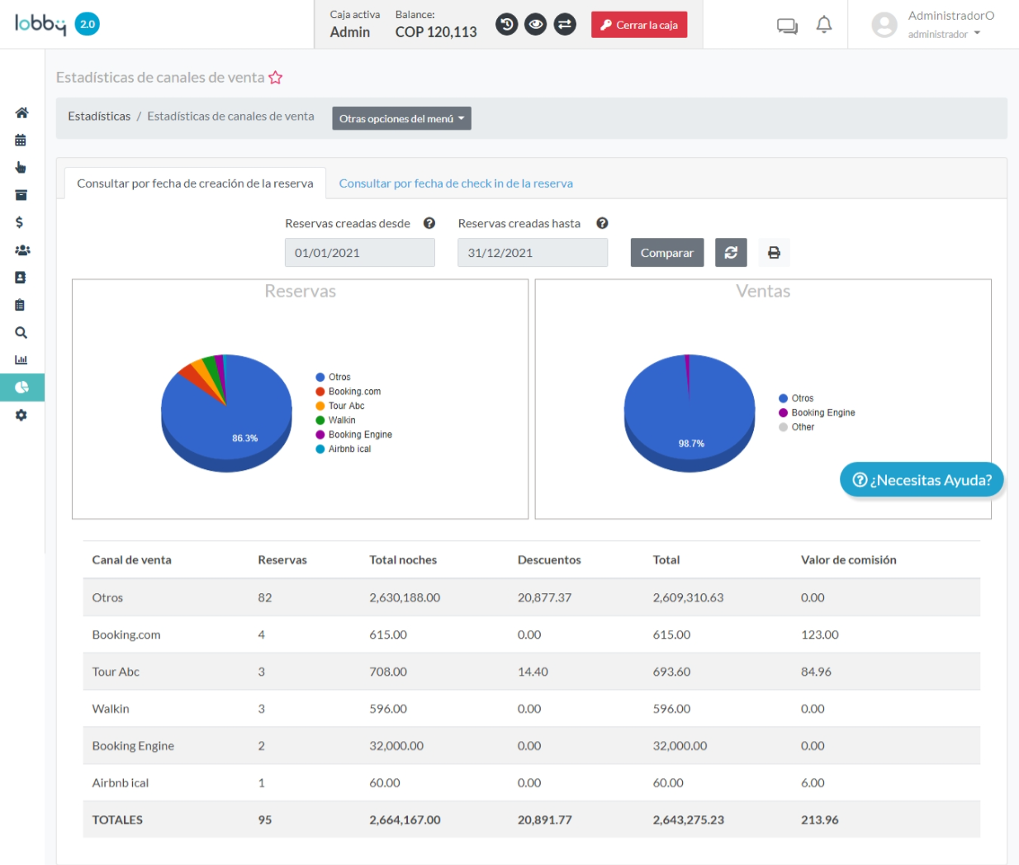Viewport: 1019px width, 865px height.
Task: Click the hand pointer icon in sidebar
Action: pyautogui.click(x=21, y=168)
